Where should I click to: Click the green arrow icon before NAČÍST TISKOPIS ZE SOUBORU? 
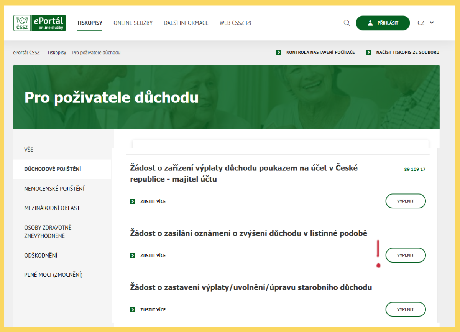(369, 52)
